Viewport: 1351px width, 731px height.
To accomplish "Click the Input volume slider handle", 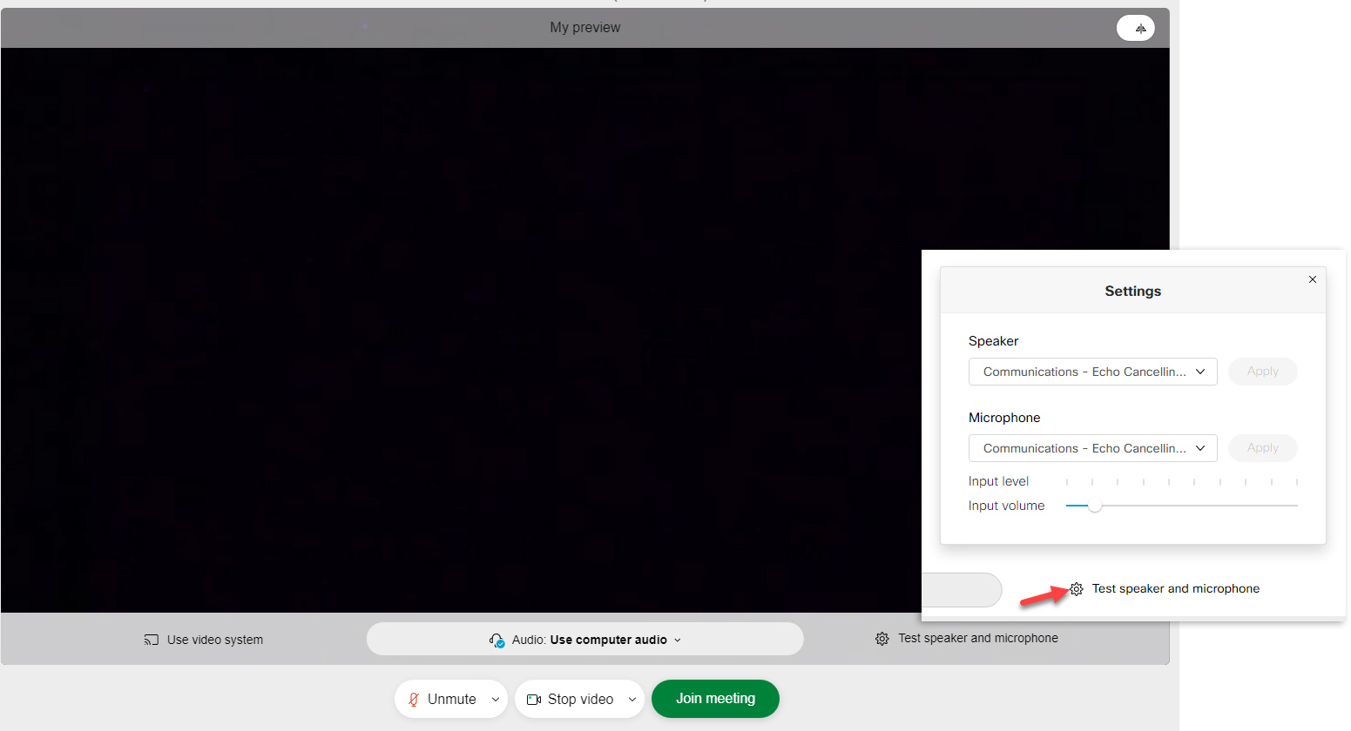I will [x=1095, y=506].
